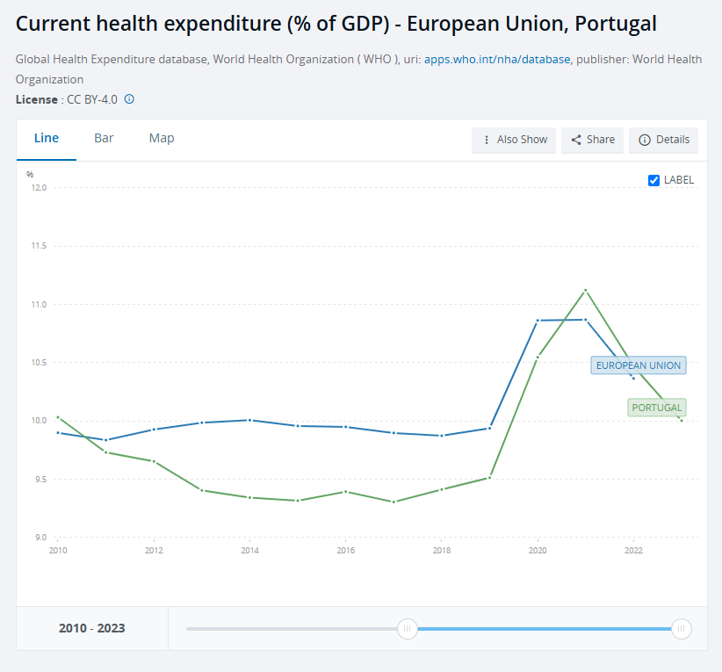The height and width of the screenshot is (672, 722).
Task: Select the Line tab
Action: coord(47,138)
